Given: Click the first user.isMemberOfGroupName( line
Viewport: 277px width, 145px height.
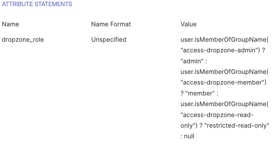Looking at the screenshot, I should 225,40.
